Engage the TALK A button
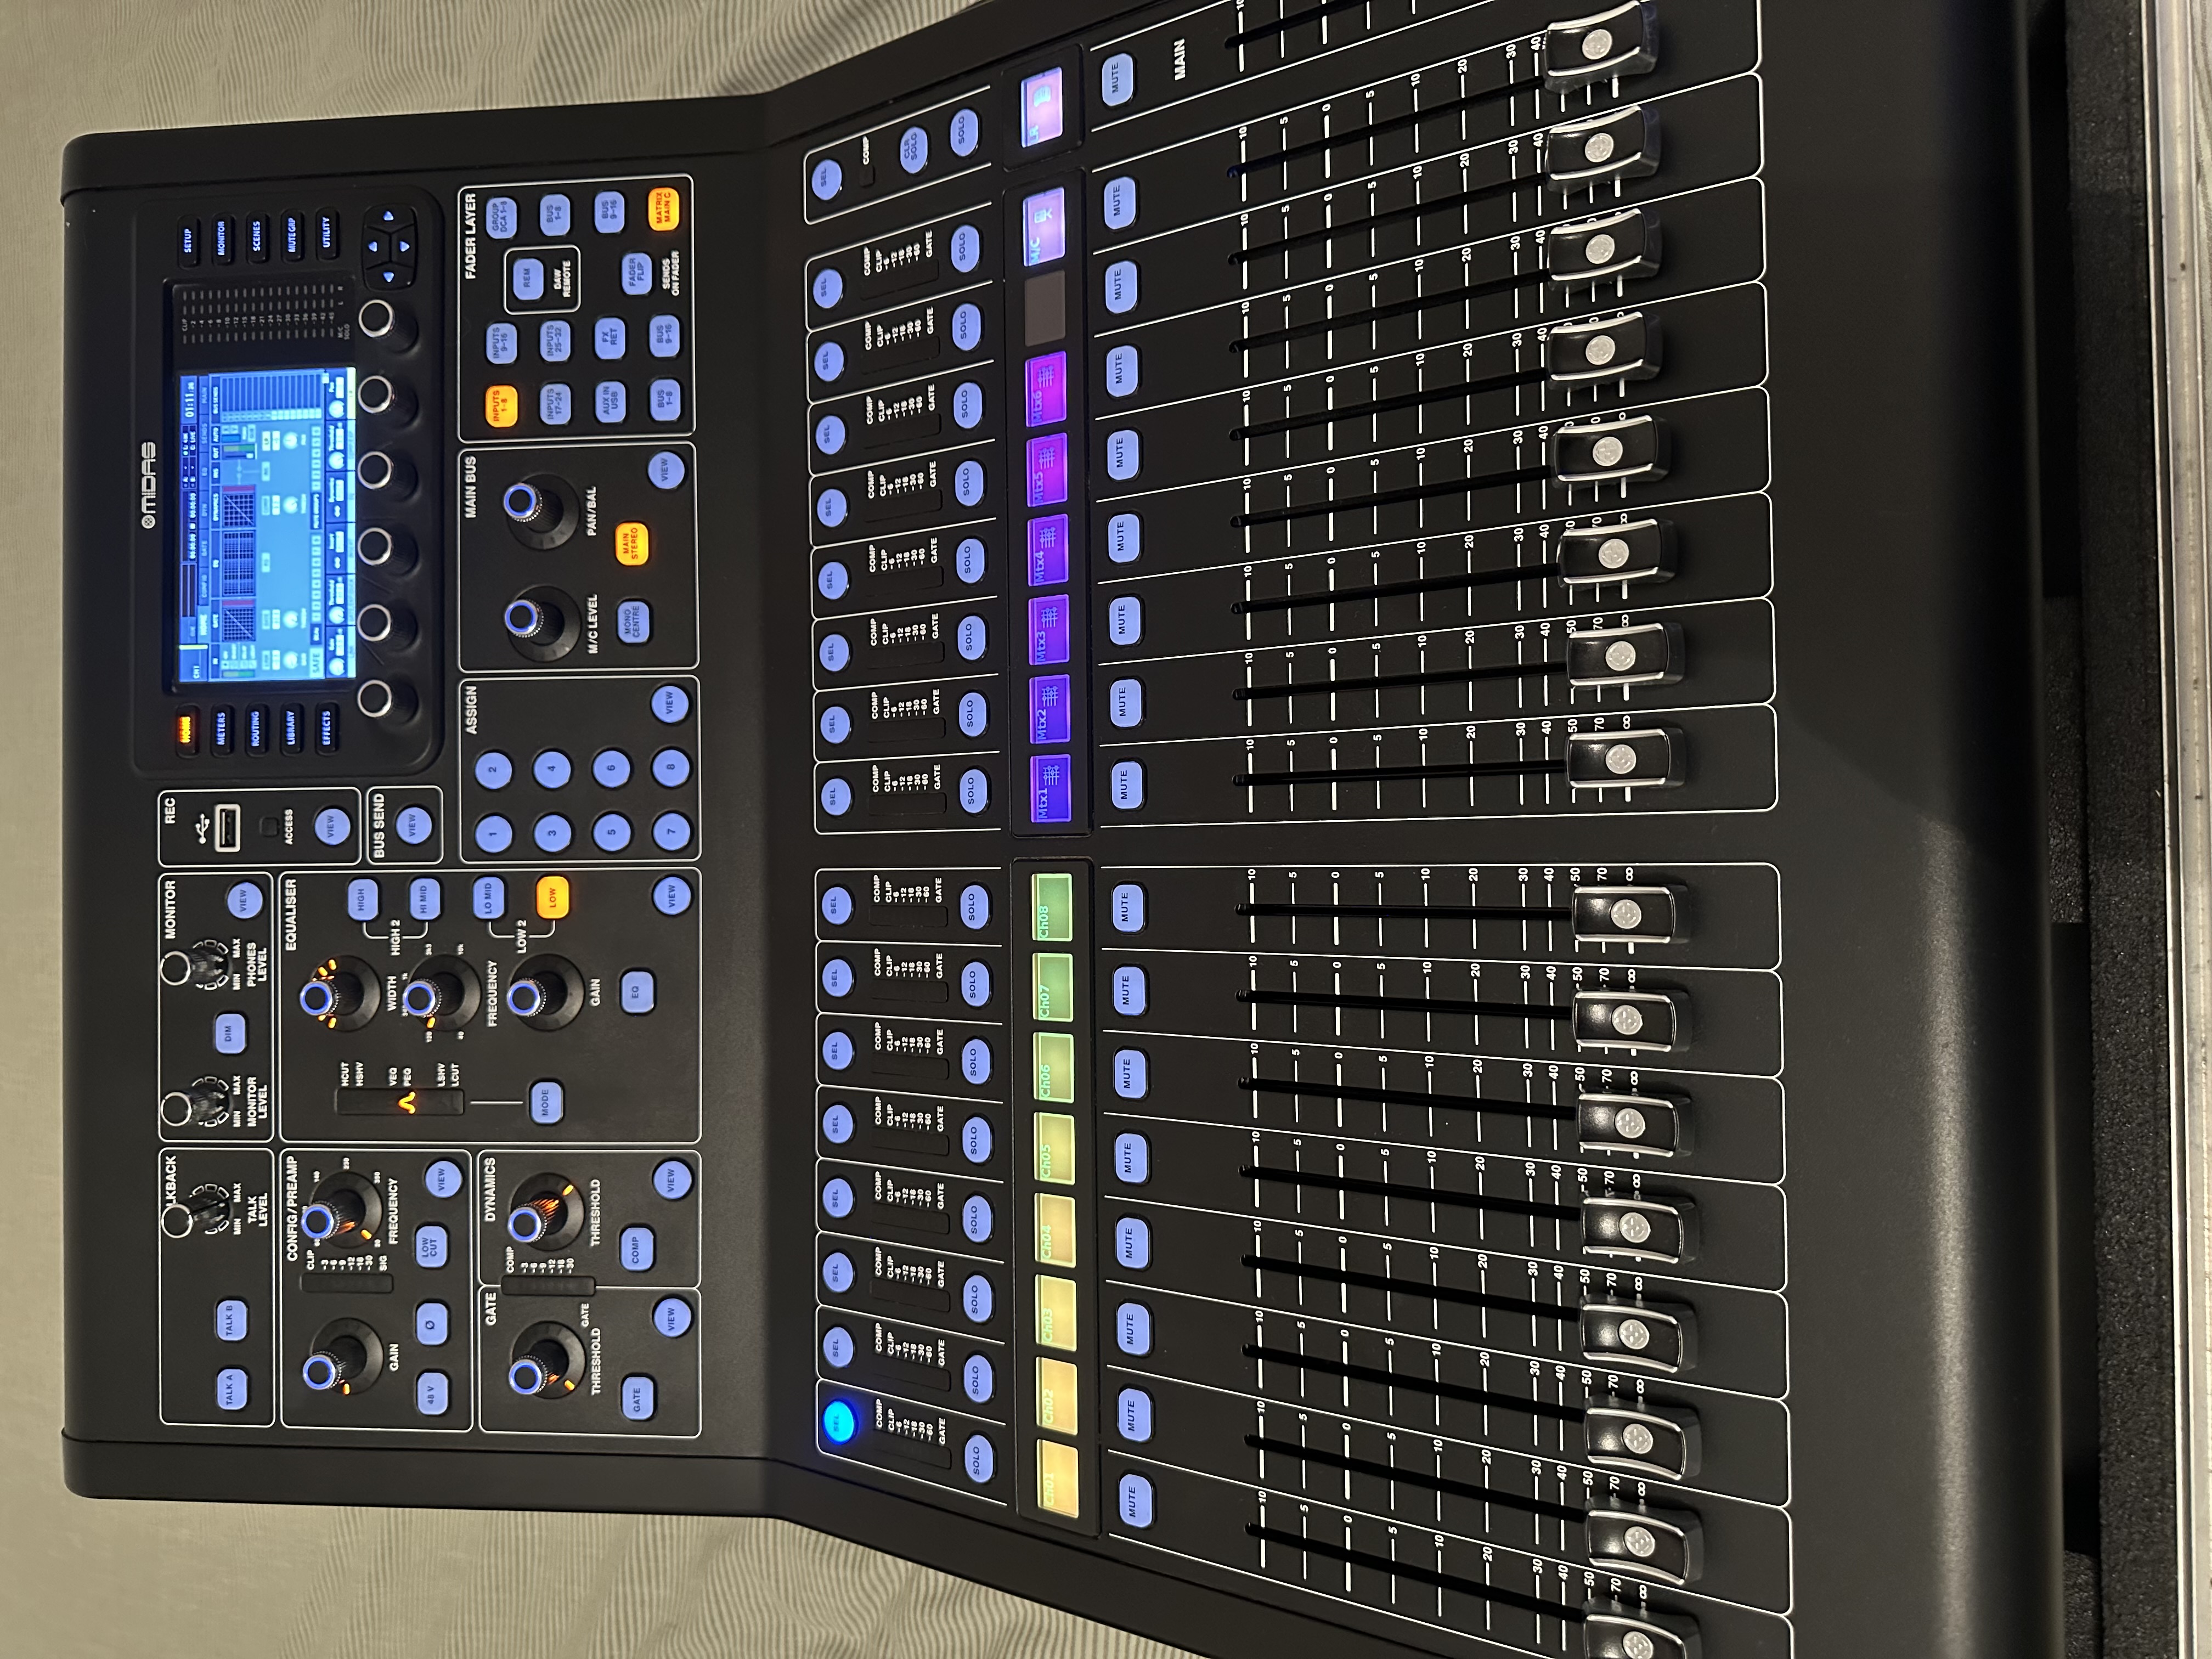Viewport: 2212px width, 1659px height. pyautogui.click(x=231, y=1389)
